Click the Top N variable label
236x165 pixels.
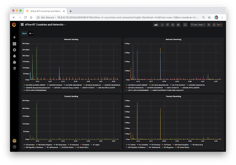pos(24,34)
